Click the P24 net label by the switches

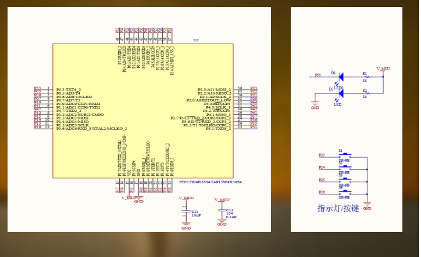[x=322, y=168]
